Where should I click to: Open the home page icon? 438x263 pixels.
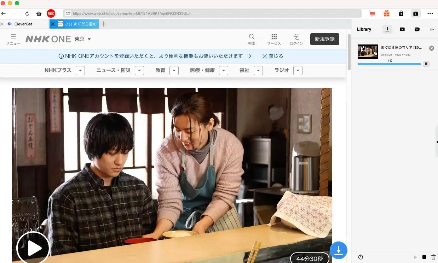(39, 13)
